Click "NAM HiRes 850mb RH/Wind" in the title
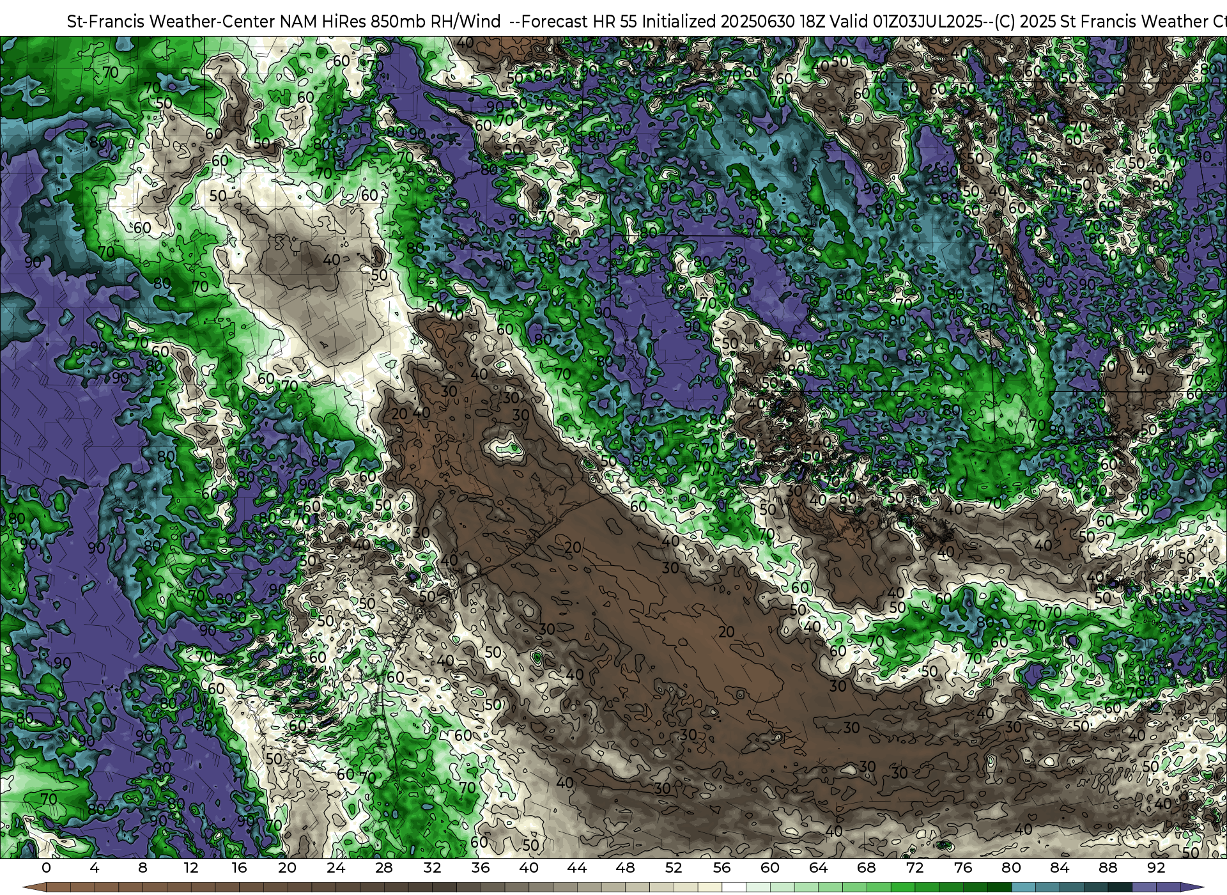This screenshot has height=895, width=1227. [x=390, y=21]
